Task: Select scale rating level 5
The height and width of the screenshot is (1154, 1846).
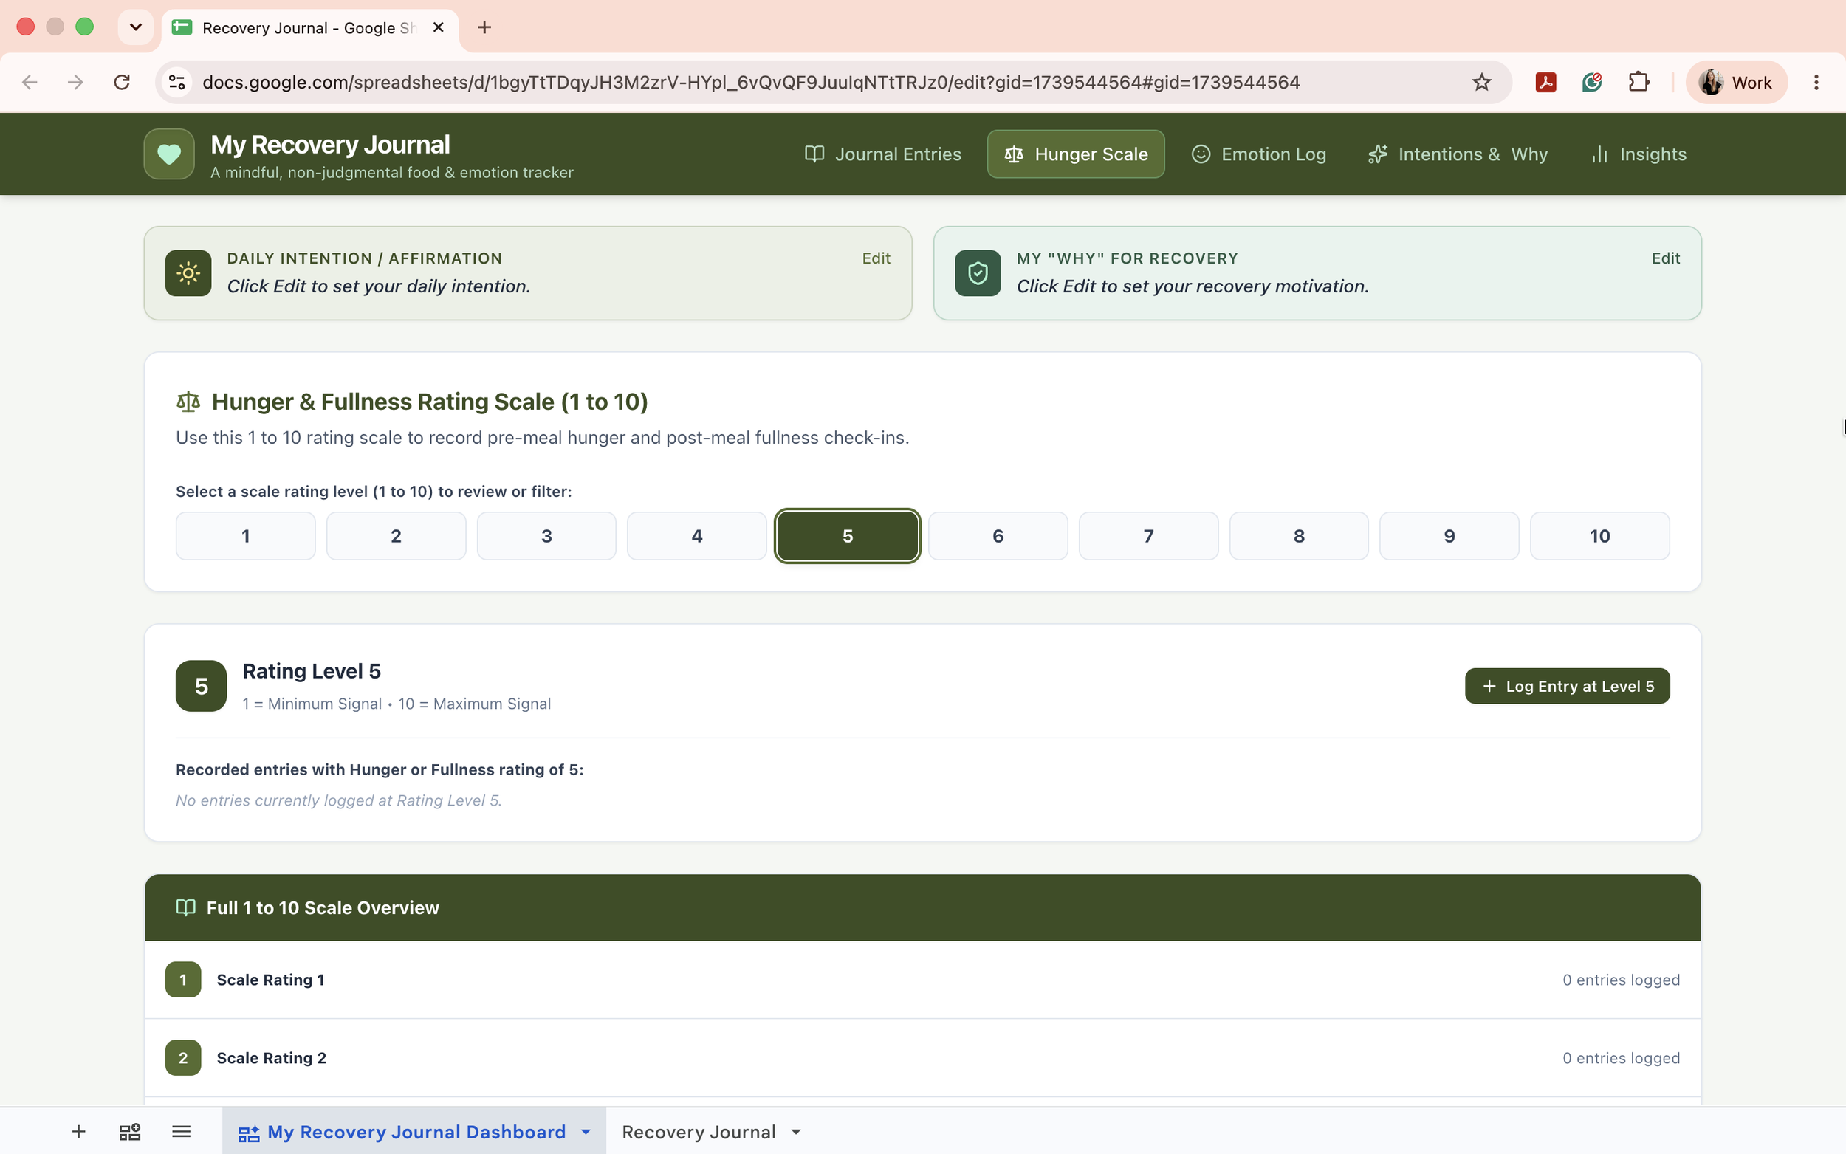Action: point(847,536)
